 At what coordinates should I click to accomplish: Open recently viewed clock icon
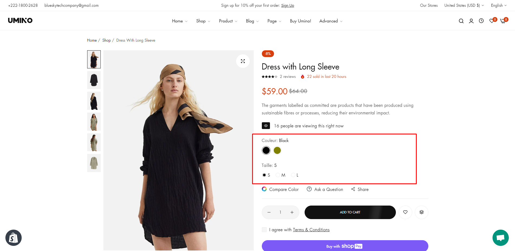[x=481, y=21]
